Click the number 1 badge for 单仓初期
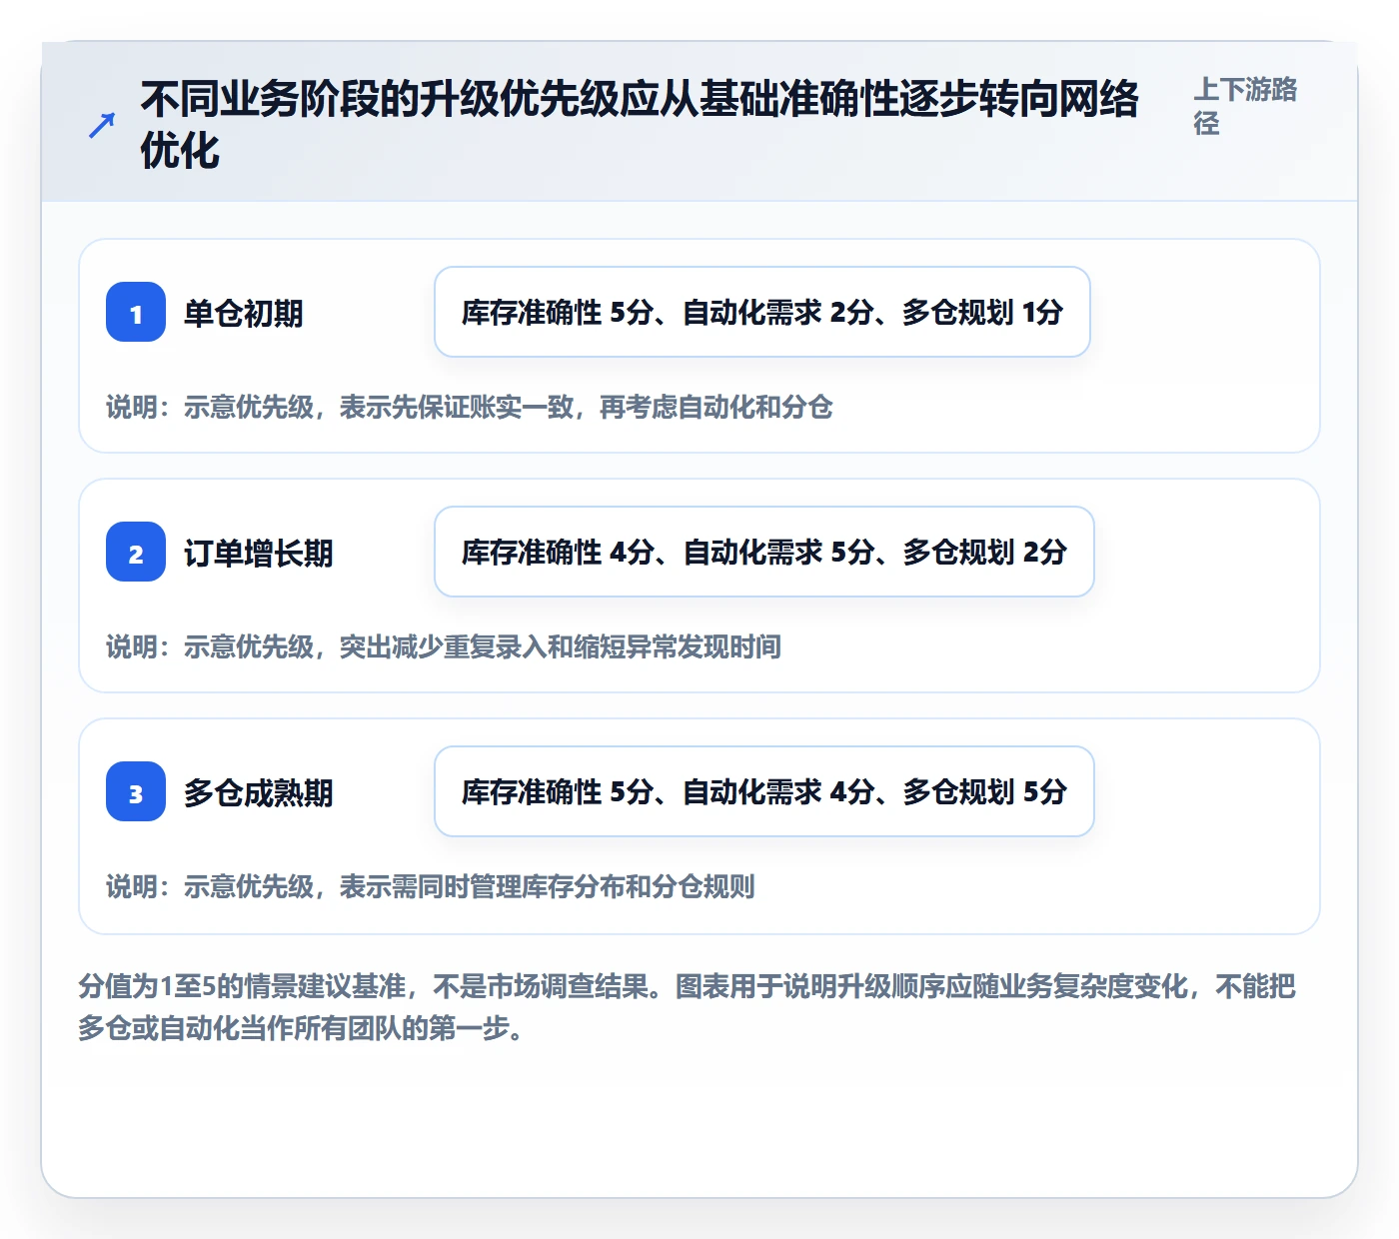 [136, 312]
